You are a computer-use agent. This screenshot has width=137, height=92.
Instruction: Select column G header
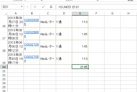pyautogui.click(x=112, y=13)
